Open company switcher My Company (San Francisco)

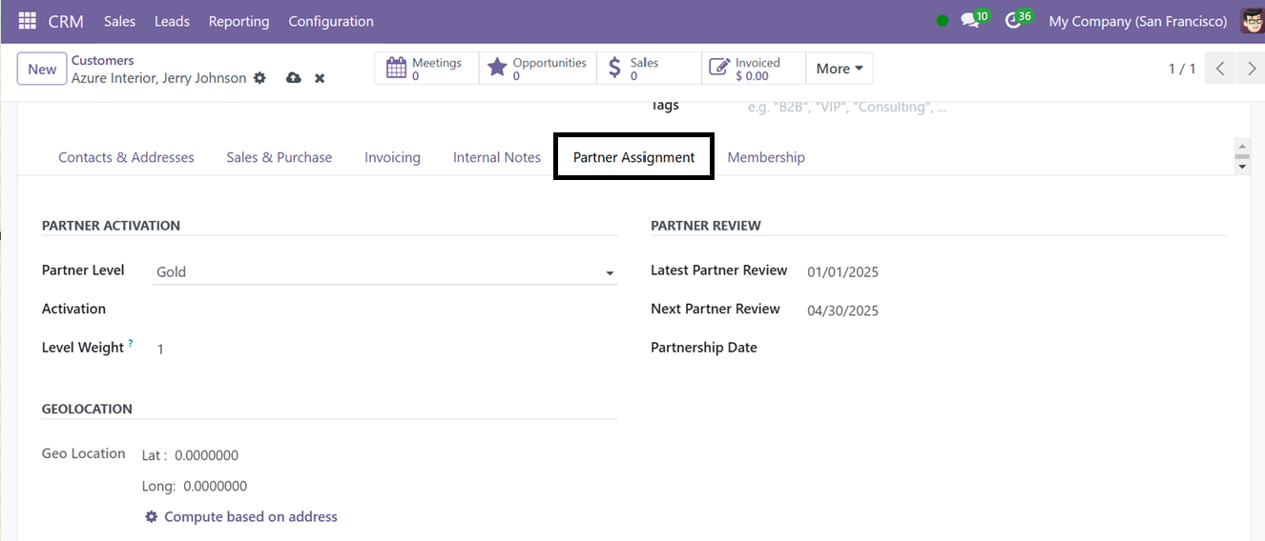pyautogui.click(x=1137, y=21)
